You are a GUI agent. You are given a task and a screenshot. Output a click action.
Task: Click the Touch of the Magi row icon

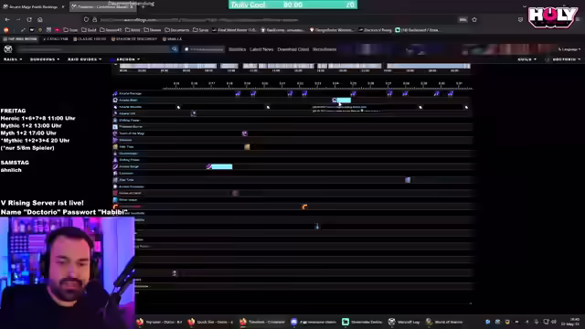click(x=115, y=133)
